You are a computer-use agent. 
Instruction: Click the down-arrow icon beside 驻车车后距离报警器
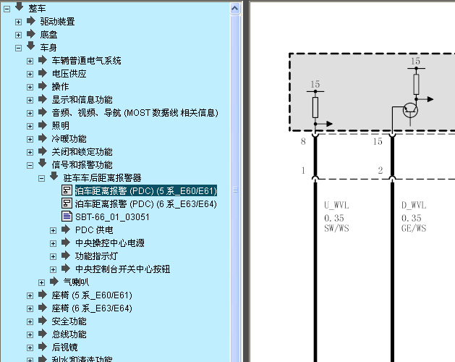coord(54,177)
